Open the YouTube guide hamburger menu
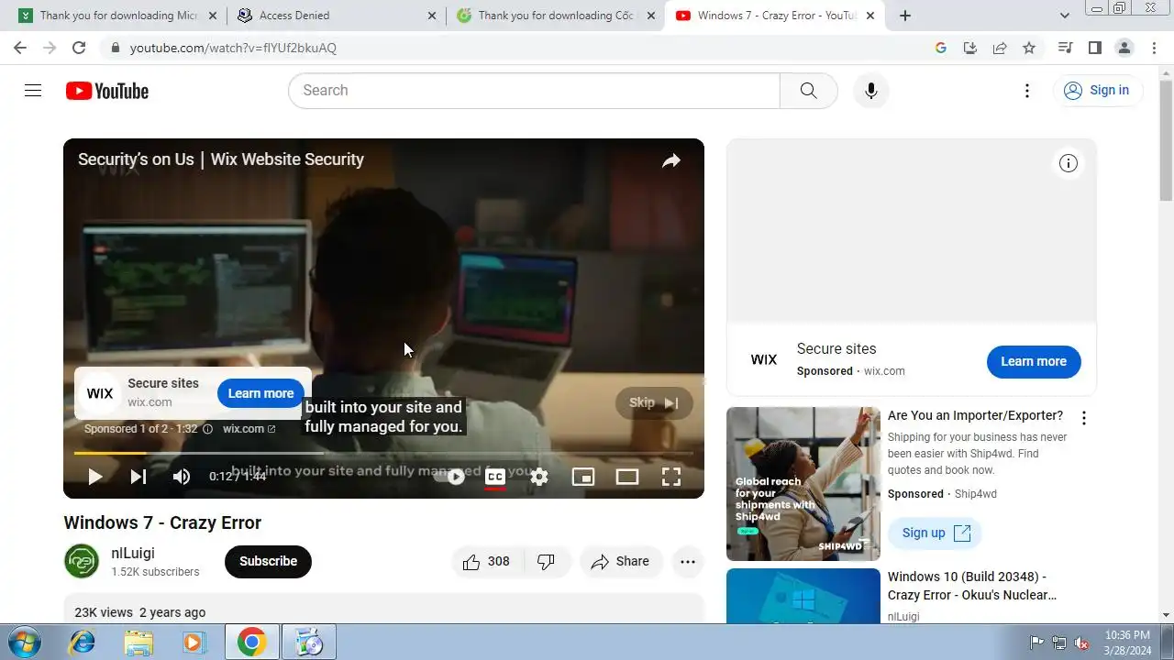The height and width of the screenshot is (660, 1174). 33,90
